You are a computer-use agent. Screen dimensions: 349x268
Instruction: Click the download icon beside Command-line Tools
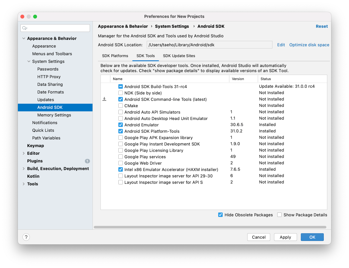click(x=104, y=99)
